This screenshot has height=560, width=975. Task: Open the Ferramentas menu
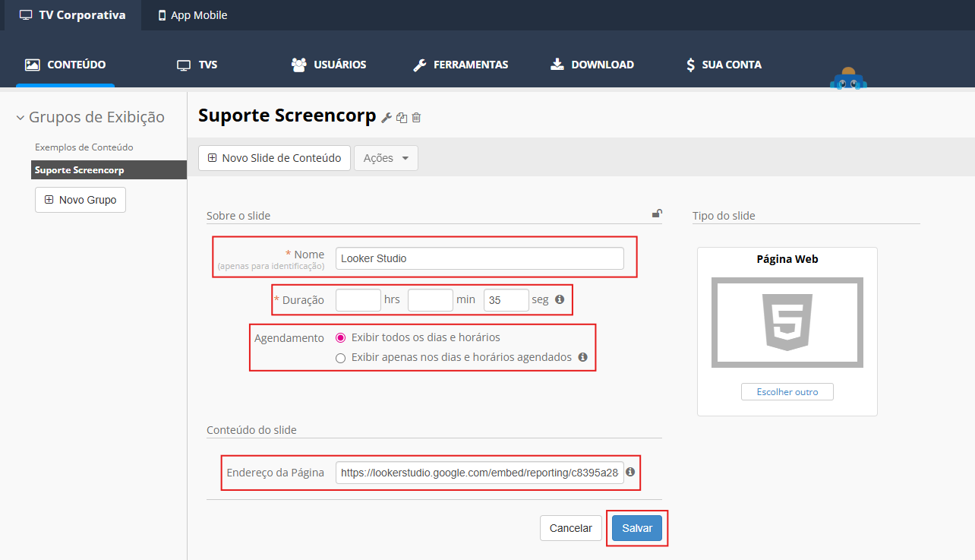[460, 65]
